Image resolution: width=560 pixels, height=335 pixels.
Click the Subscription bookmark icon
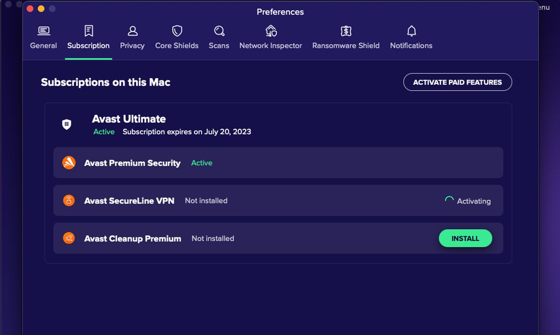88,30
